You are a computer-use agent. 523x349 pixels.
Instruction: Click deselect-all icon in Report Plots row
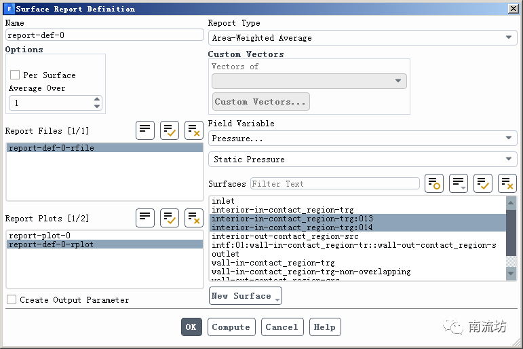(194, 218)
